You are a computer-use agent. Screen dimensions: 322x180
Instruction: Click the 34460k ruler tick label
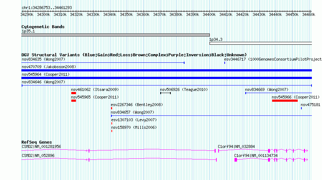[309, 14]
